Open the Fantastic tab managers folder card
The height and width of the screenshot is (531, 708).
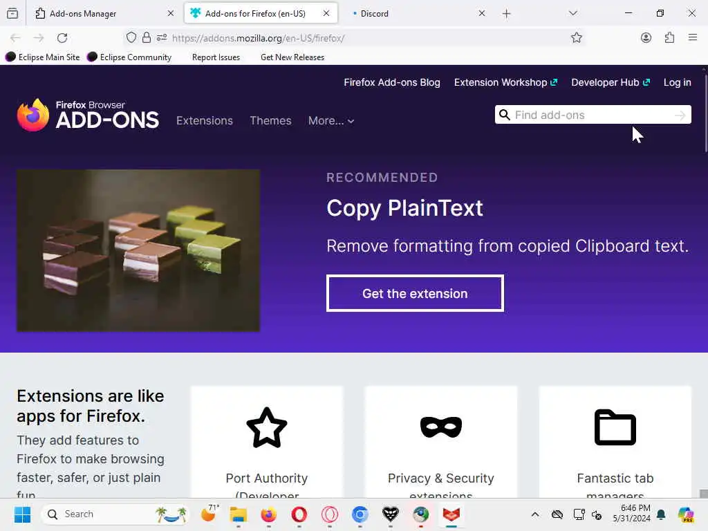tap(615, 442)
